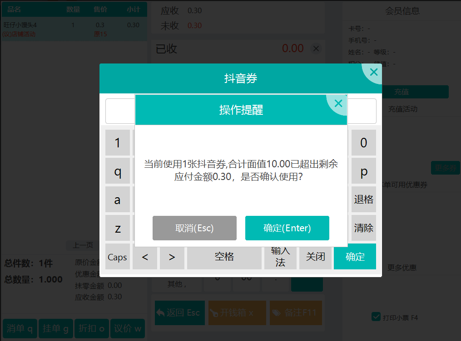This screenshot has width=461, height=341.
Task: Confirm with 确定(Enter) button
Action: [x=287, y=228]
